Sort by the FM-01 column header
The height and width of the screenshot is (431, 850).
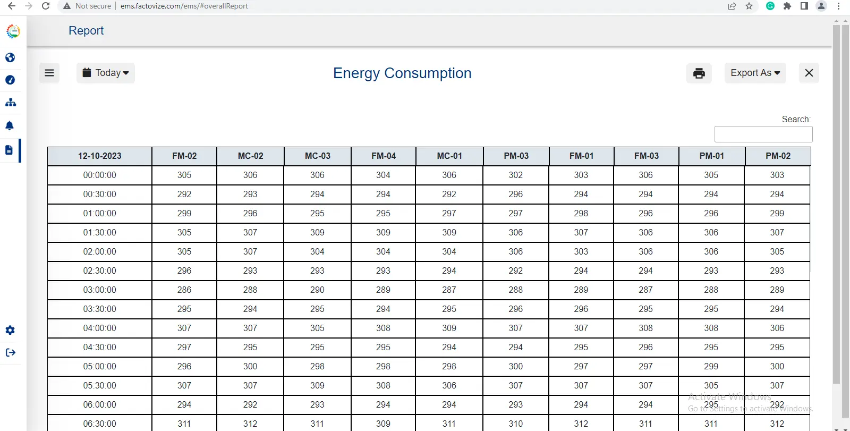coord(582,156)
